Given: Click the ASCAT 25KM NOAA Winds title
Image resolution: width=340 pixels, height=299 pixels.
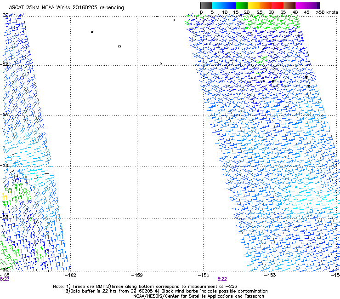Looking at the screenshot, I should tap(66, 8).
